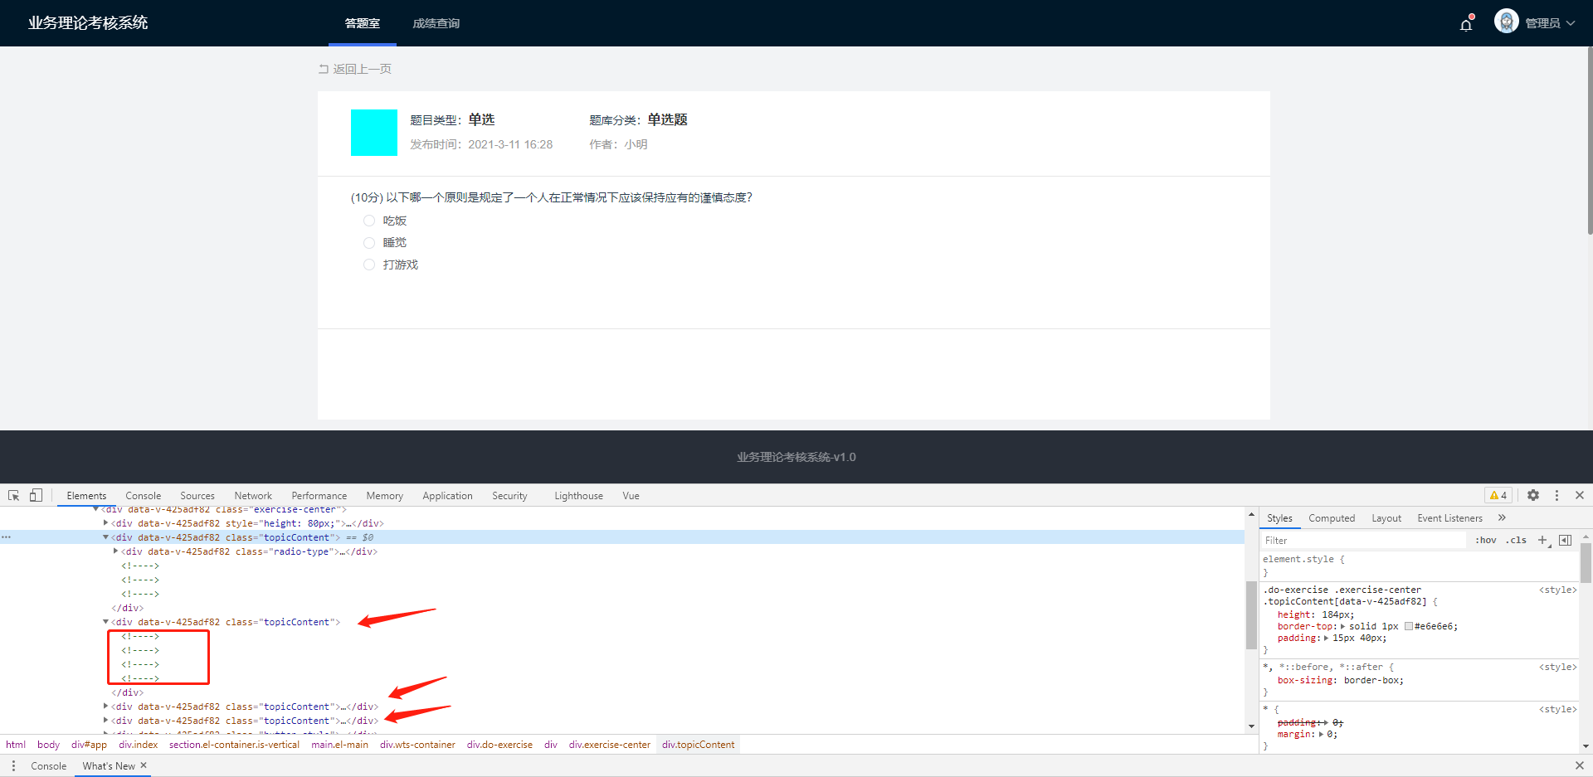Switch to the Styles pane tab
Screen dimensions: 1593x777
tap(1279, 518)
